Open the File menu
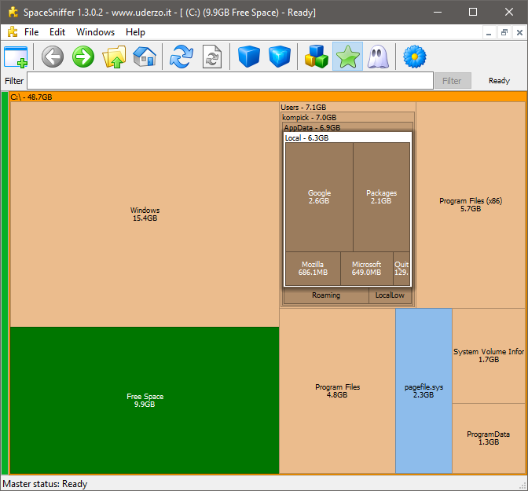Viewport: 528px width, 491px height. pyautogui.click(x=31, y=32)
